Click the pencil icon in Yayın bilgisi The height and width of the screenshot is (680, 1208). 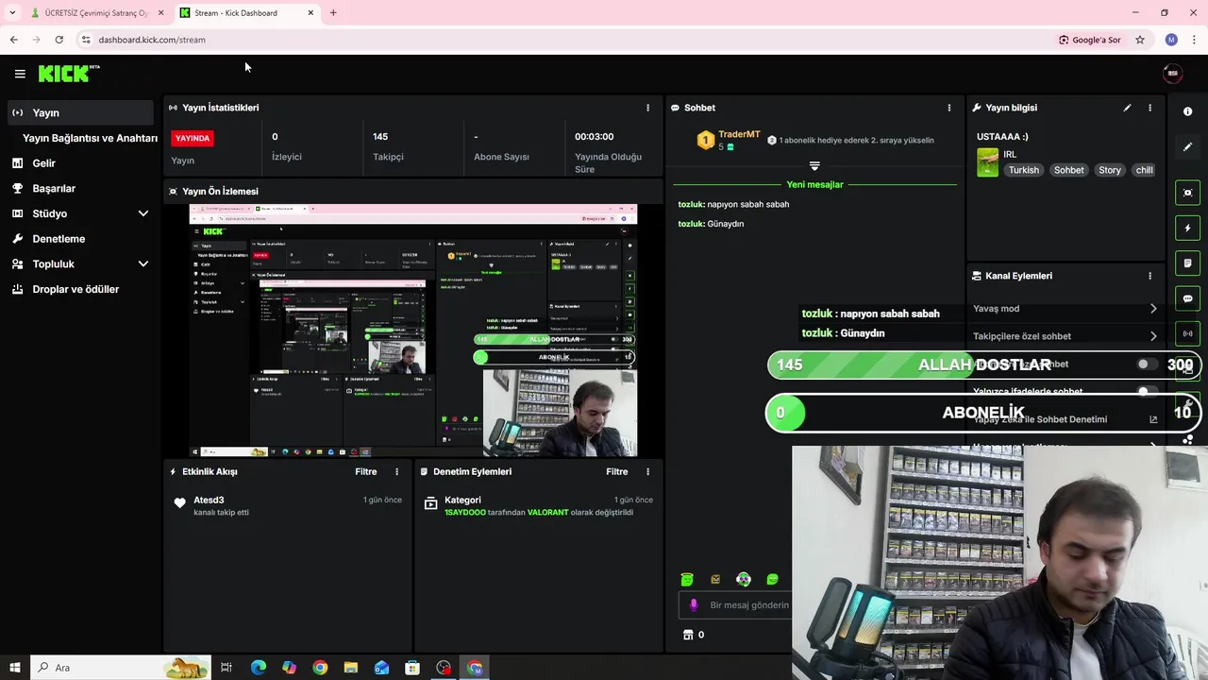pyautogui.click(x=1127, y=108)
